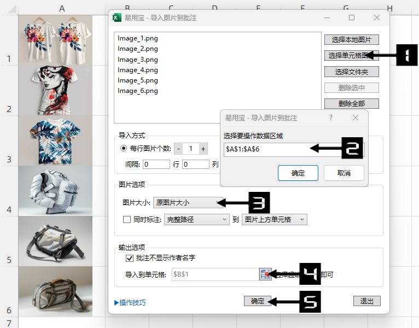Open the 图片上方单元格 dropdown
Viewport: 419px width, 328px height.
[274, 220]
